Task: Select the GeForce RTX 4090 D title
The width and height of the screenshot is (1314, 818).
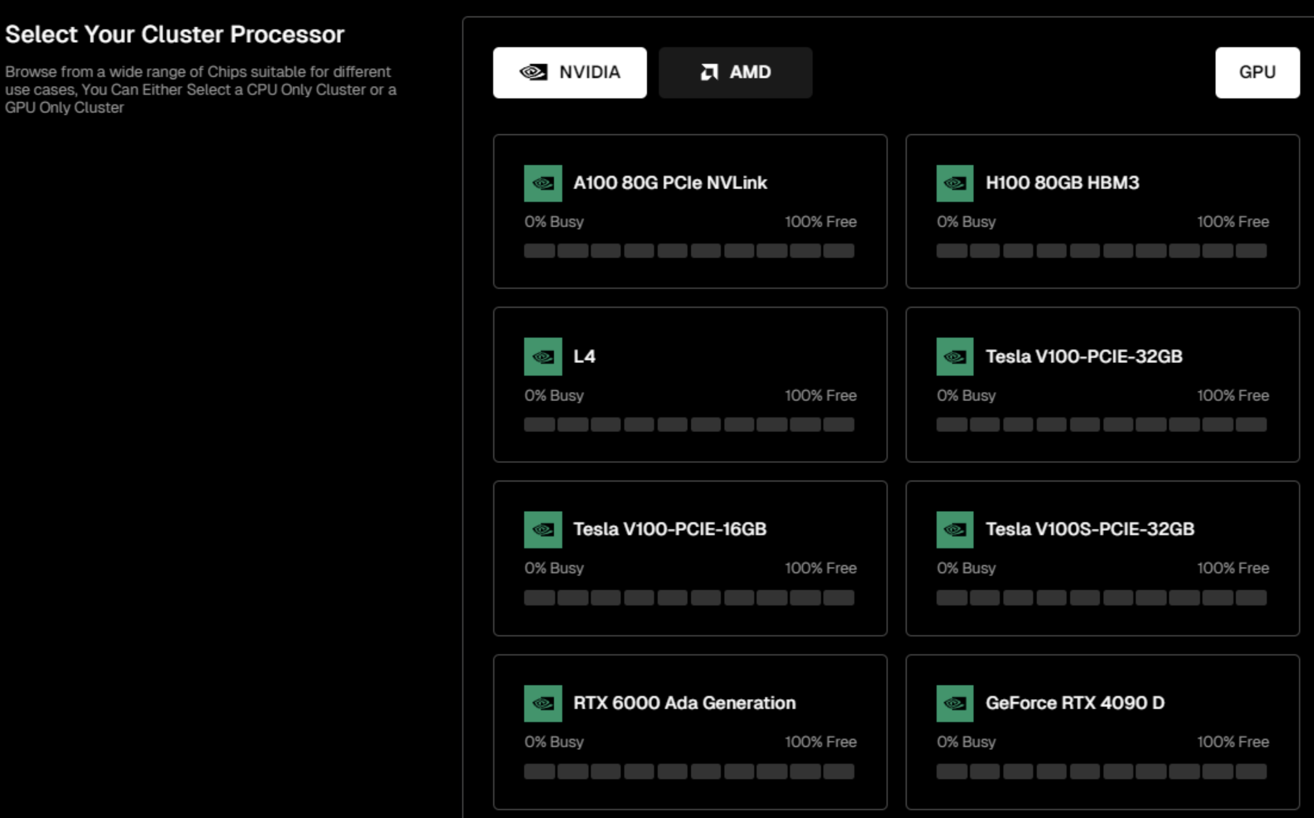Action: (x=1075, y=703)
